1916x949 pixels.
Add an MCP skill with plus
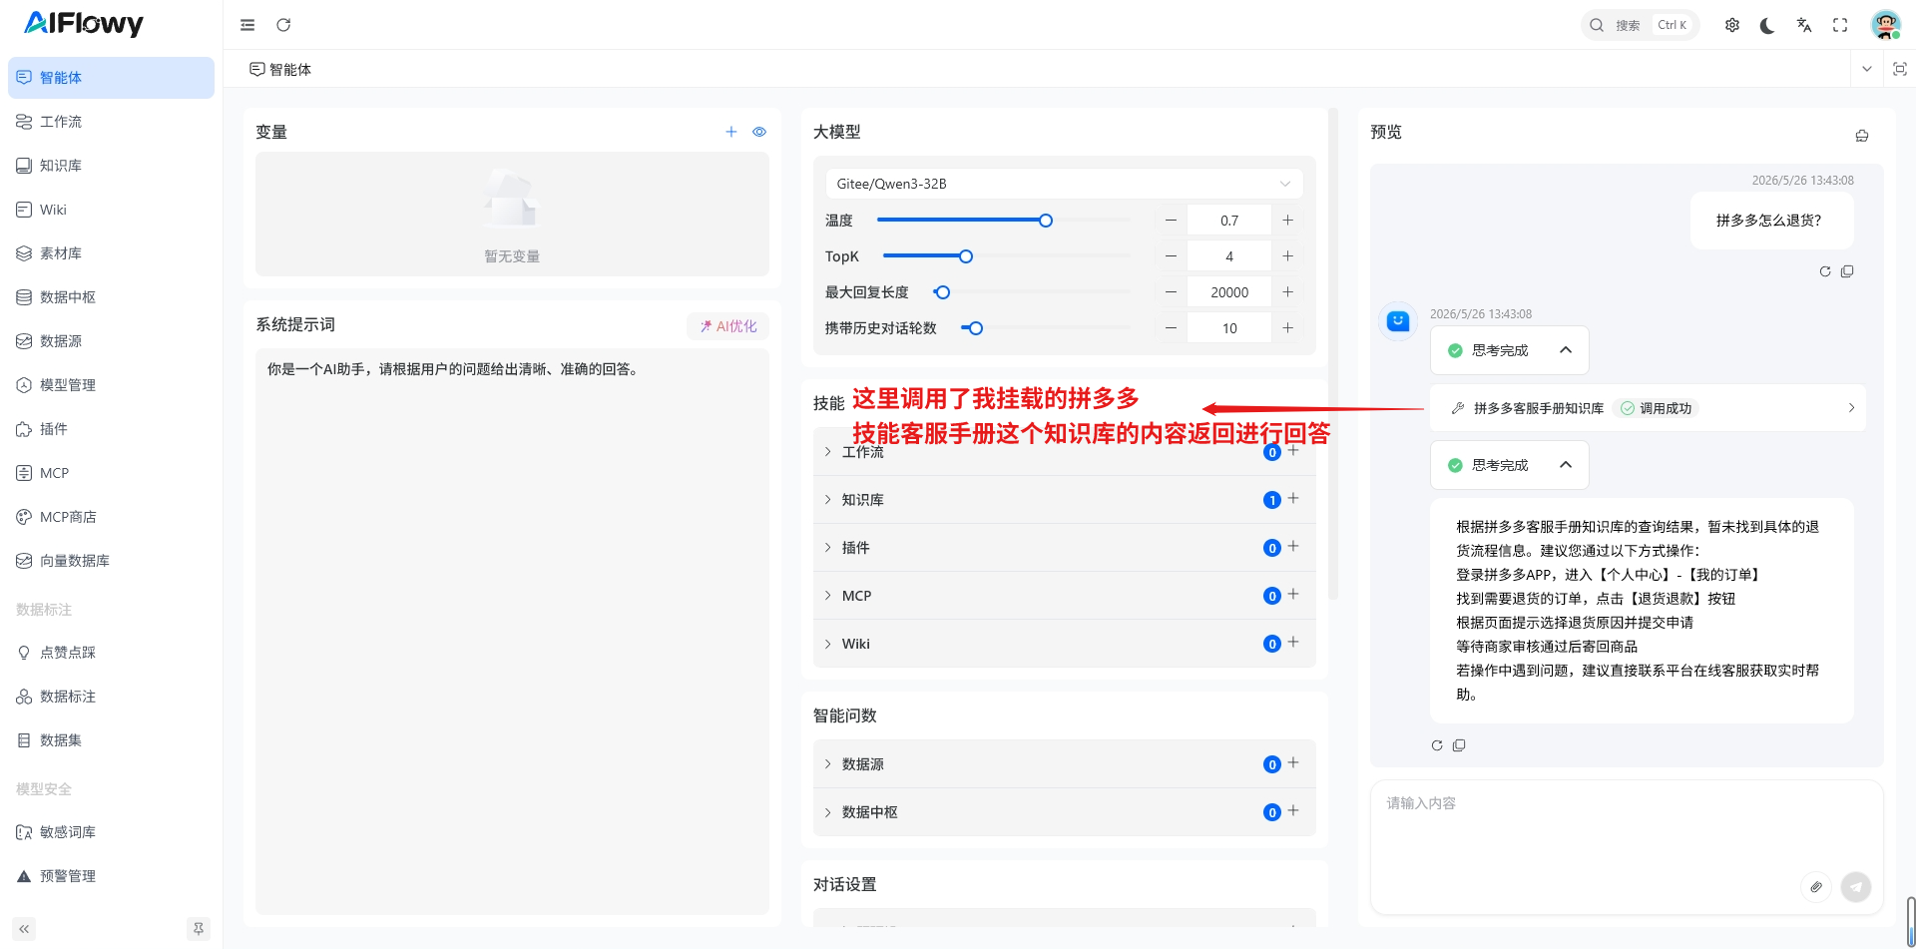[x=1293, y=595]
